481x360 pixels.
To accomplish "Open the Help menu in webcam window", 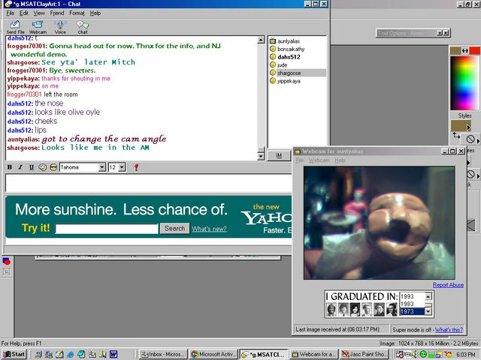I will click(x=340, y=160).
